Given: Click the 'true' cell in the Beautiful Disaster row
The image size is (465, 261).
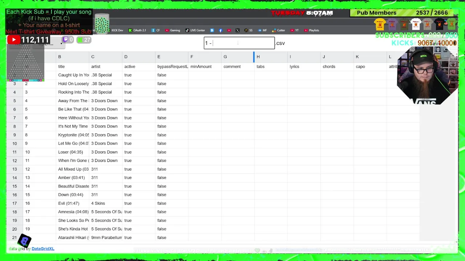Looking at the screenshot, I should 139,186.
